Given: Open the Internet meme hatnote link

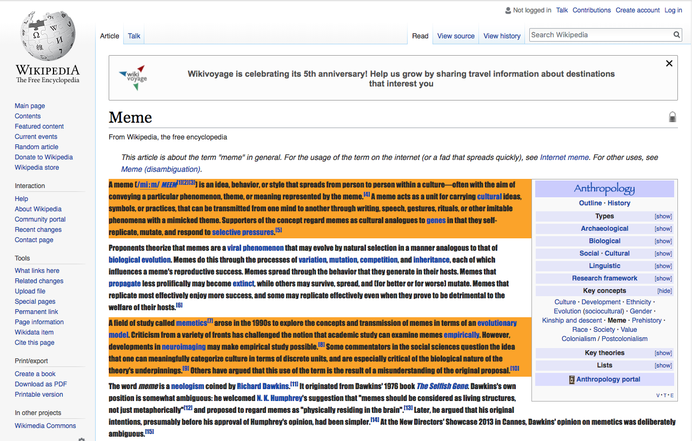Looking at the screenshot, I should (x=564, y=158).
